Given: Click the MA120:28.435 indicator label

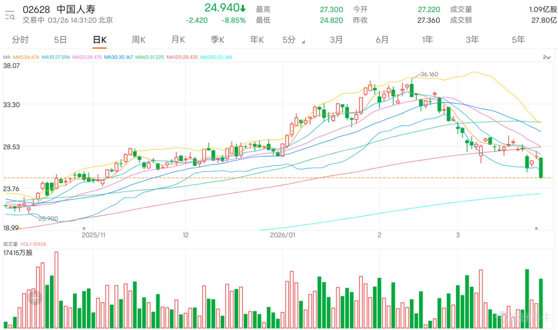Looking at the screenshot, I should (x=182, y=57).
